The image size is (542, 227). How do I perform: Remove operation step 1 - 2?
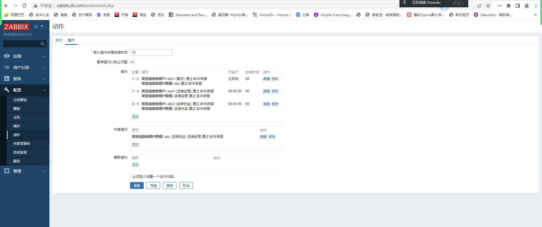coord(275,79)
